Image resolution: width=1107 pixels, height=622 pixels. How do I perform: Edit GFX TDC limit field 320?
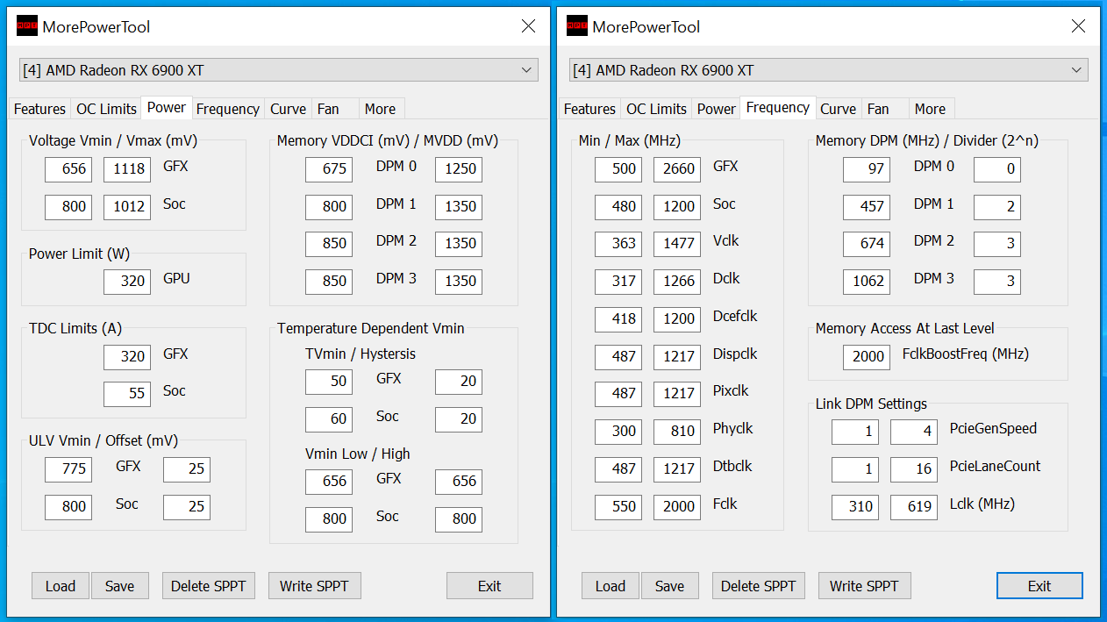(127, 357)
